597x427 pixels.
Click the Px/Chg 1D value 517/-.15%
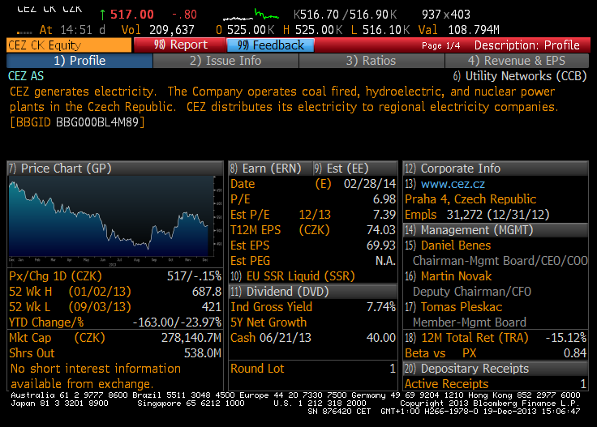194,276
